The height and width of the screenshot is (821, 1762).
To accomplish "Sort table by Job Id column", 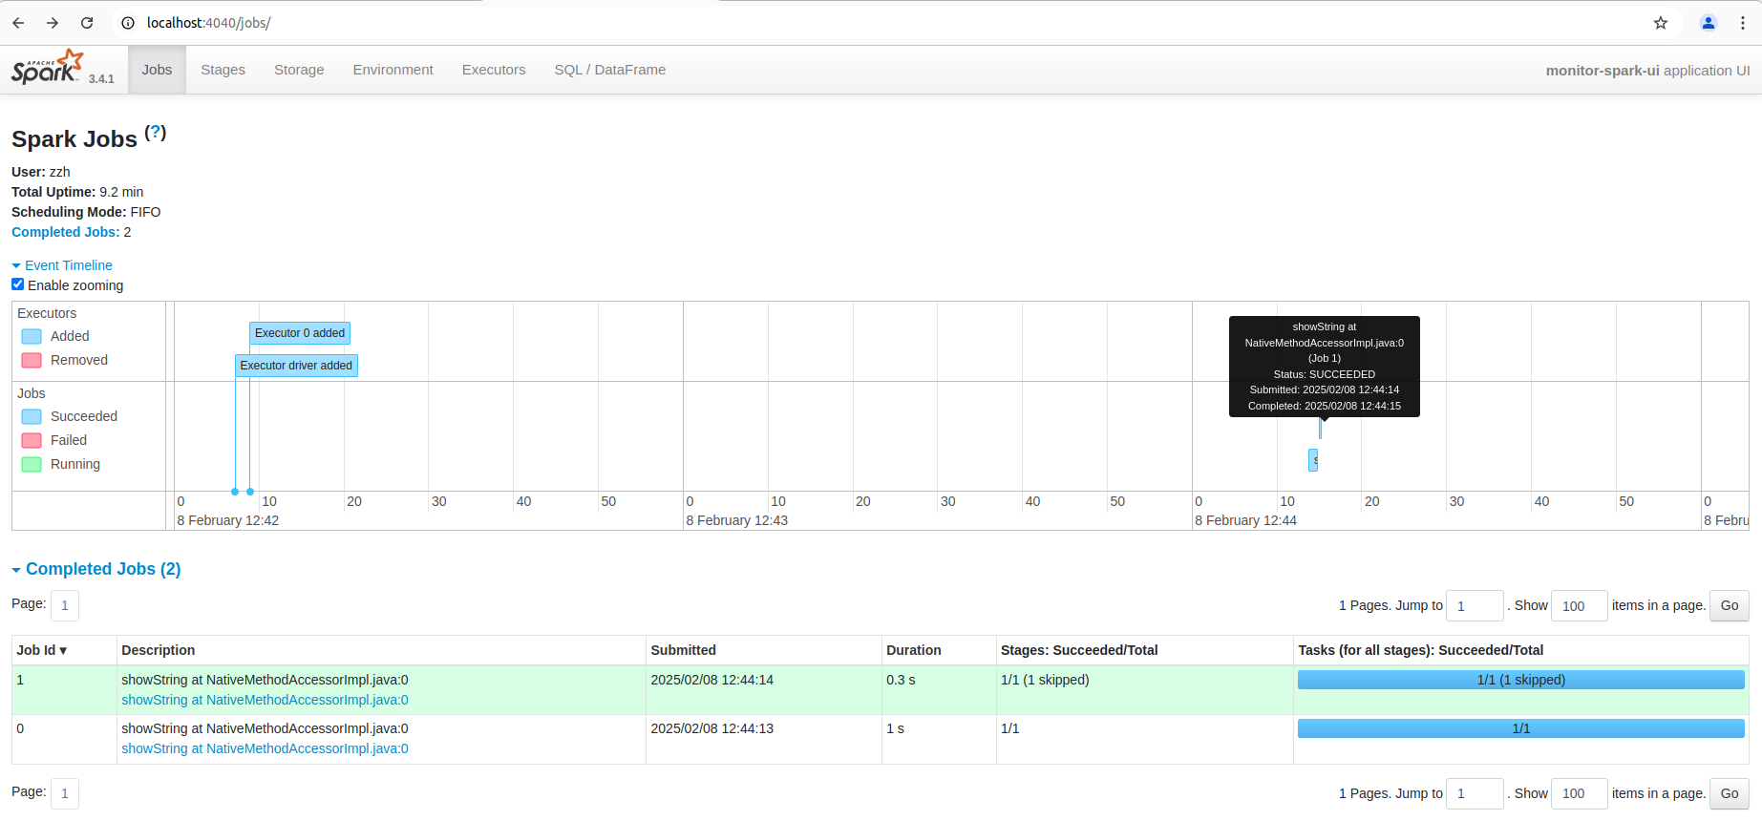I will pos(42,650).
